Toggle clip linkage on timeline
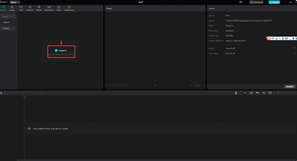This screenshot has height=161, width=297. (258, 93)
